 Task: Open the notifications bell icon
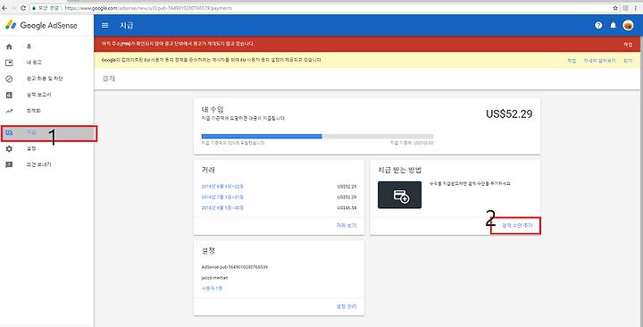613,25
